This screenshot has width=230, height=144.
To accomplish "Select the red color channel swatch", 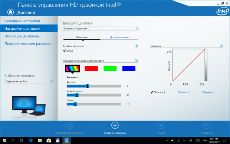I will click(91, 68).
